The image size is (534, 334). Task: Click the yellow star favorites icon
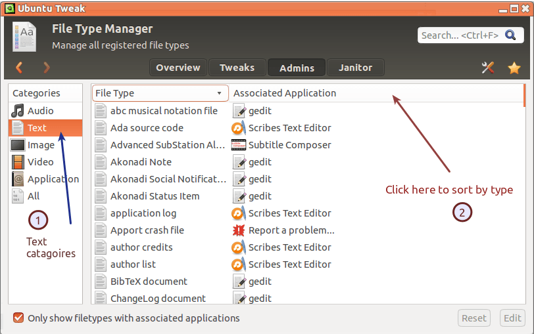click(514, 68)
